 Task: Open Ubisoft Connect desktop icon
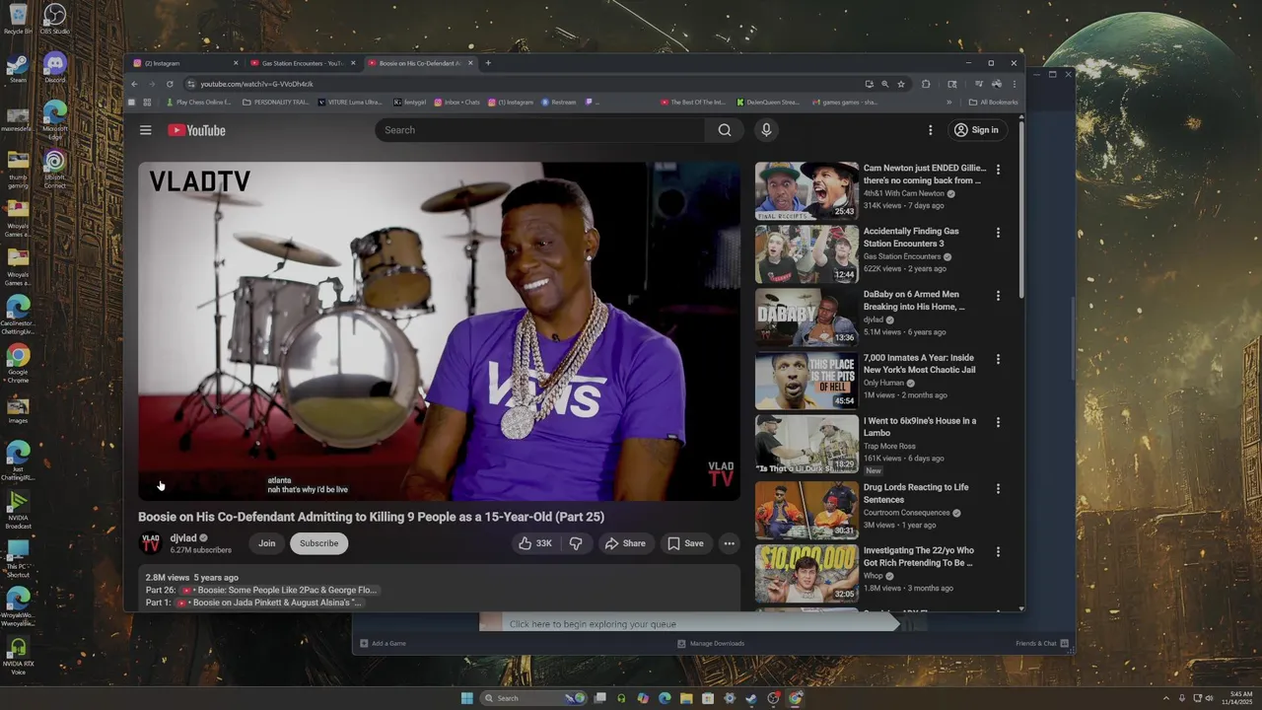pyautogui.click(x=55, y=169)
